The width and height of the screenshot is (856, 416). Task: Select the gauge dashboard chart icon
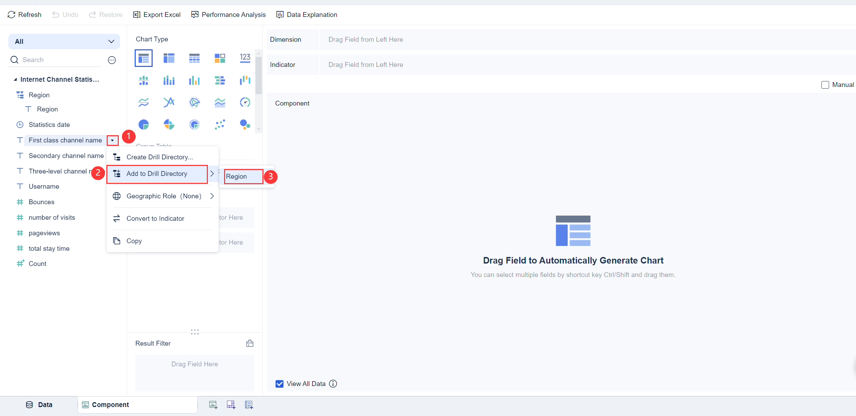coord(245,102)
